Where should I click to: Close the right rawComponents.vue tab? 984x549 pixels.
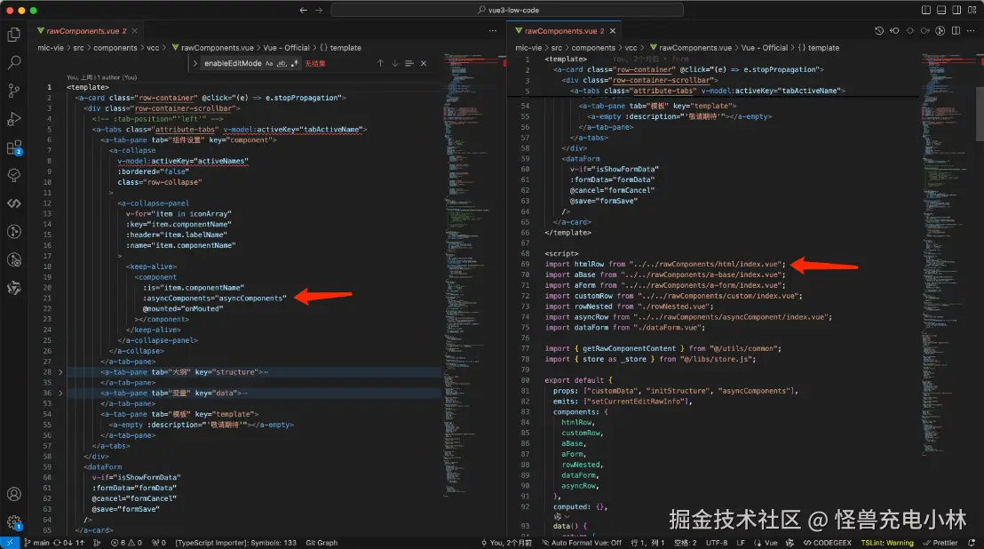click(613, 31)
